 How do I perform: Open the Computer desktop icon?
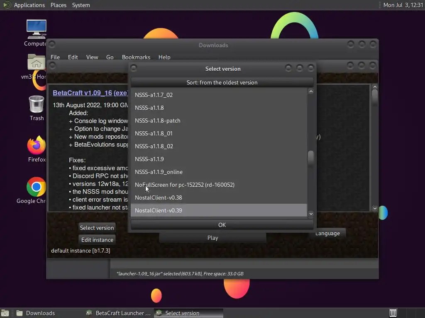click(36, 29)
